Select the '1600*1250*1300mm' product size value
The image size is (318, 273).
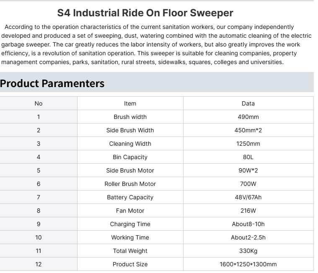click(248, 264)
